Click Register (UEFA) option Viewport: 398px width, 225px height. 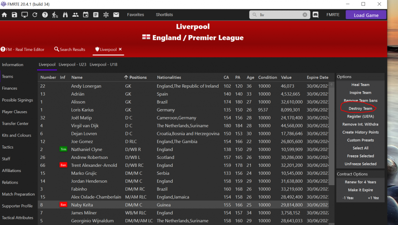[361, 116]
